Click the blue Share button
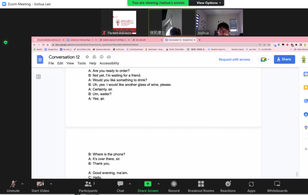 coord(284,59)
